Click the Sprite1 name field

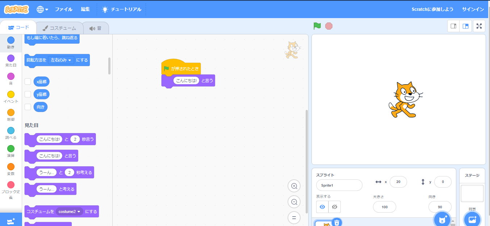[339, 185]
